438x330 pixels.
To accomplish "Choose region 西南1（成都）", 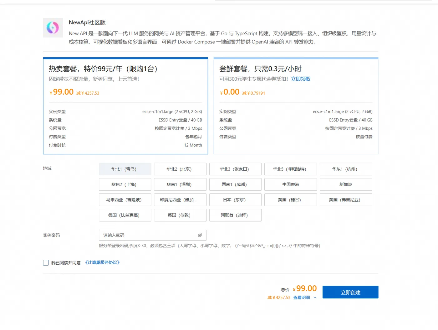I will click(x=235, y=184).
